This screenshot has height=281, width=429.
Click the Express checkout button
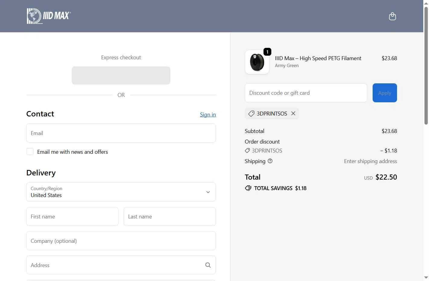(121, 76)
